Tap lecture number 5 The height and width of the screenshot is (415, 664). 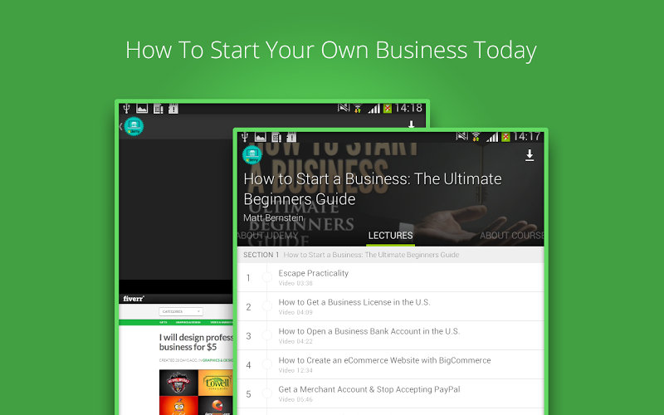[248, 394]
